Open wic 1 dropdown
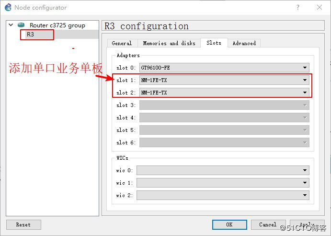 (x=223, y=183)
